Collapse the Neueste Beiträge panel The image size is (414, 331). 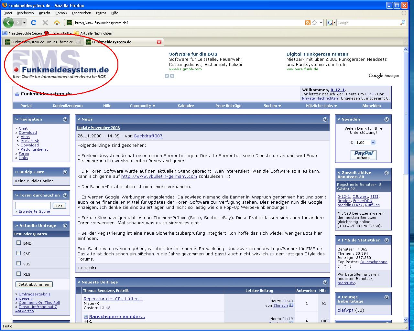coord(325,282)
